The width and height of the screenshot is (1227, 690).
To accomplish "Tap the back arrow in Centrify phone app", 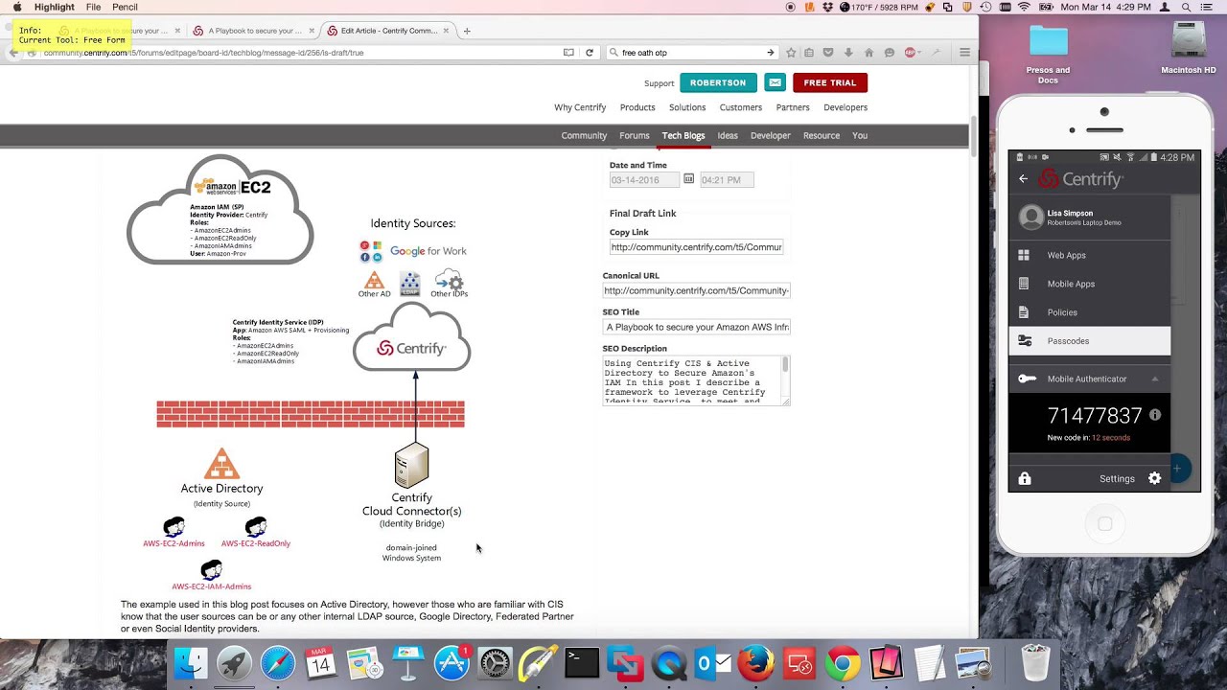I will (x=1023, y=179).
